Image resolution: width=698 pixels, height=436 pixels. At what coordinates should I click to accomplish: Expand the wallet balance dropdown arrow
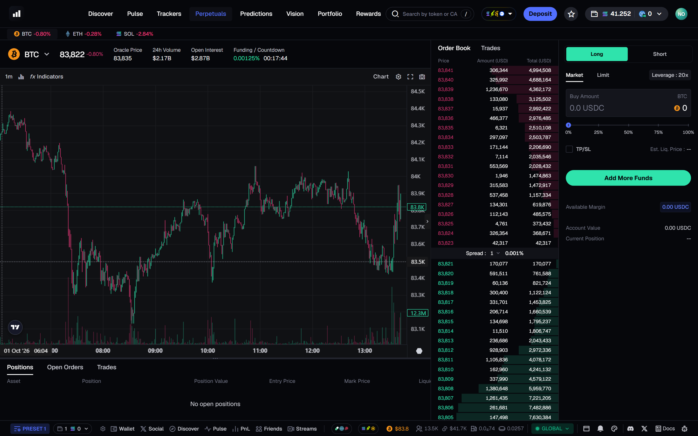[659, 14]
